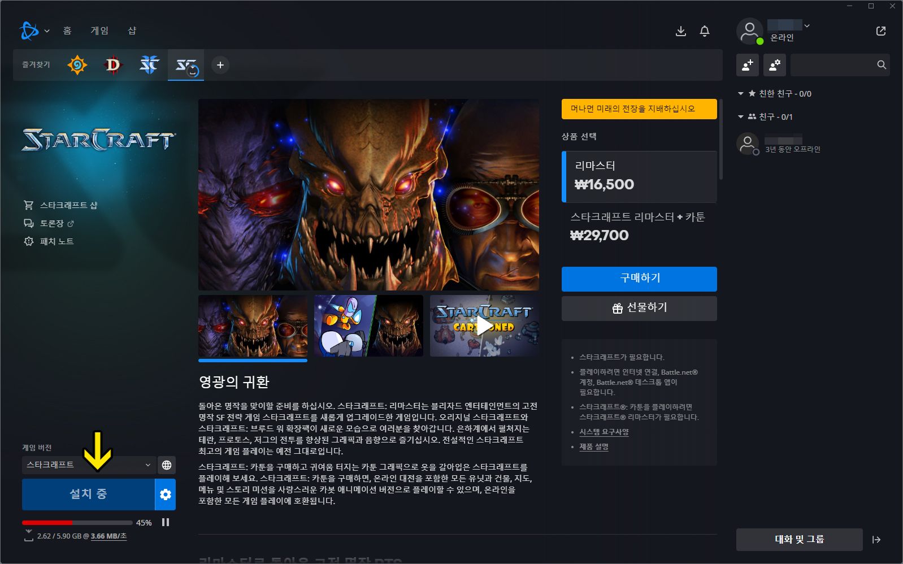Select the 리마스터 ₩16,500 product option
This screenshot has width=903, height=564.
point(639,176)
